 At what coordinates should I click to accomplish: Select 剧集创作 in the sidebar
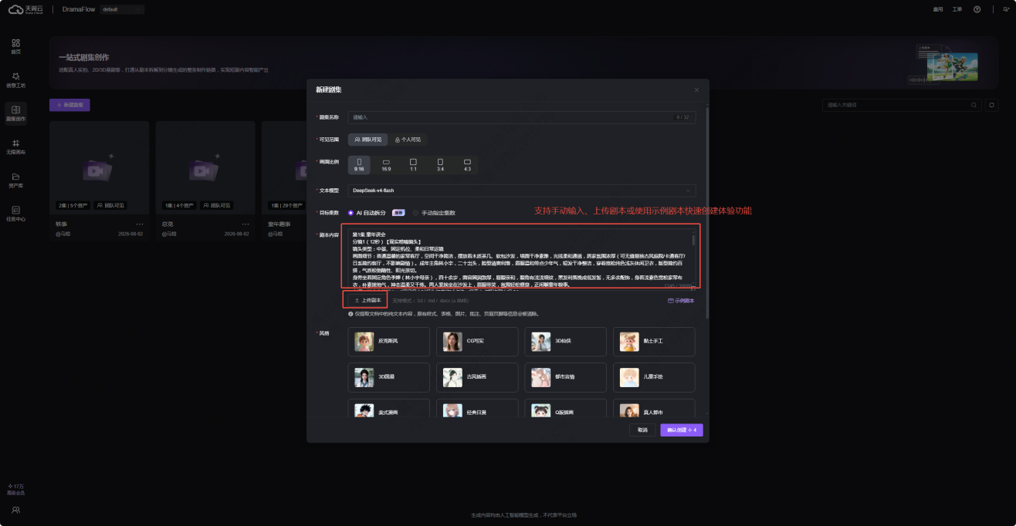point(15,113)
